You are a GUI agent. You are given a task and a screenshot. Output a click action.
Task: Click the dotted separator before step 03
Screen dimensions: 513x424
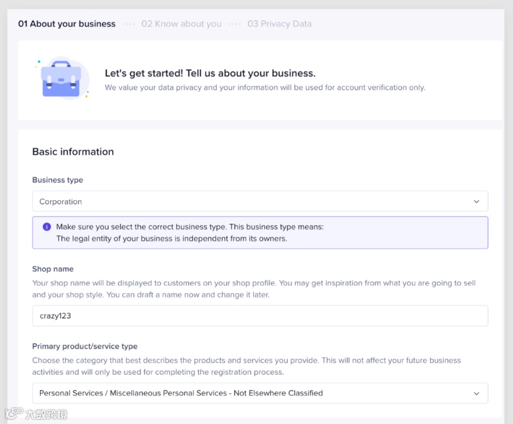[x=235, y=24]
